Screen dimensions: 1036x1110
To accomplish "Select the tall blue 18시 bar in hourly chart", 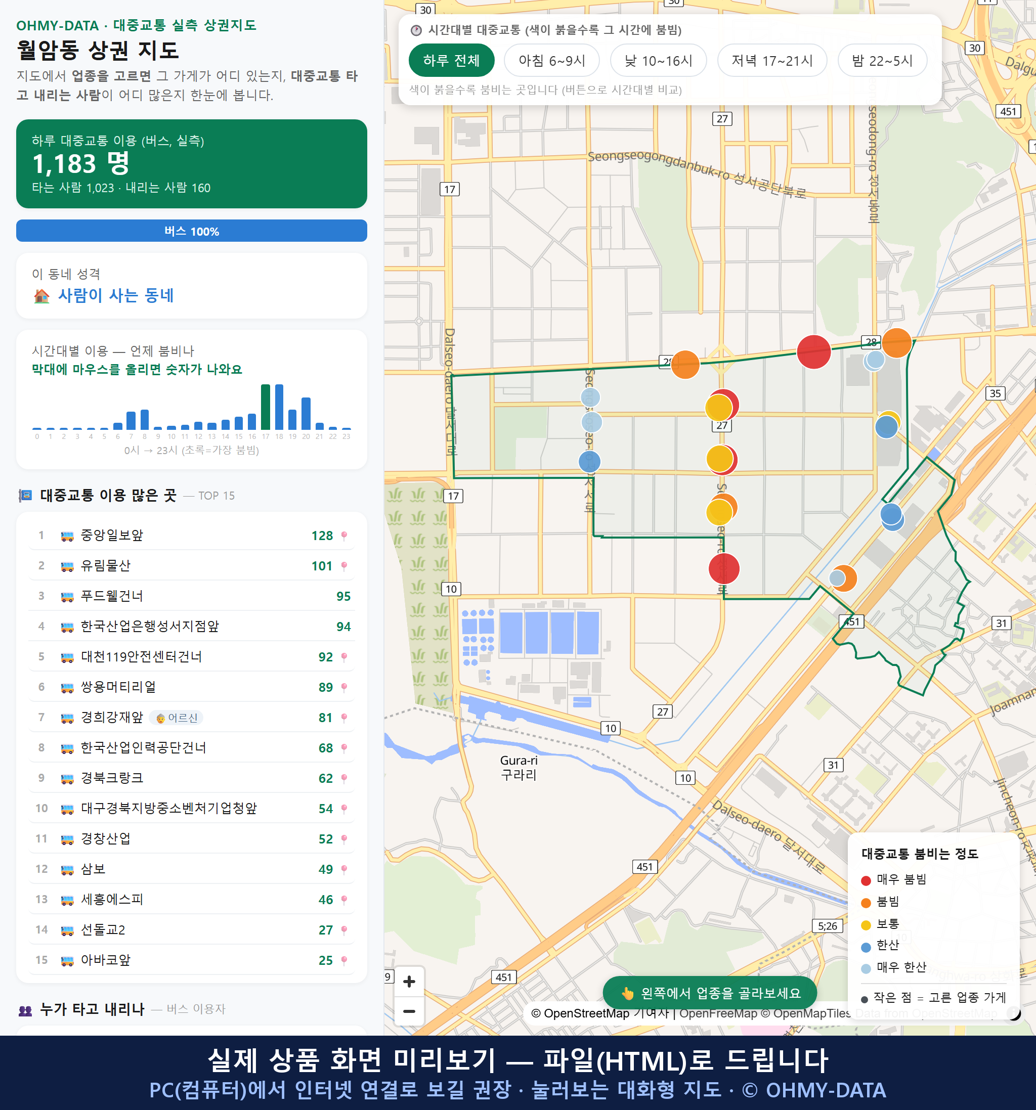I will (x=279, y=407).
